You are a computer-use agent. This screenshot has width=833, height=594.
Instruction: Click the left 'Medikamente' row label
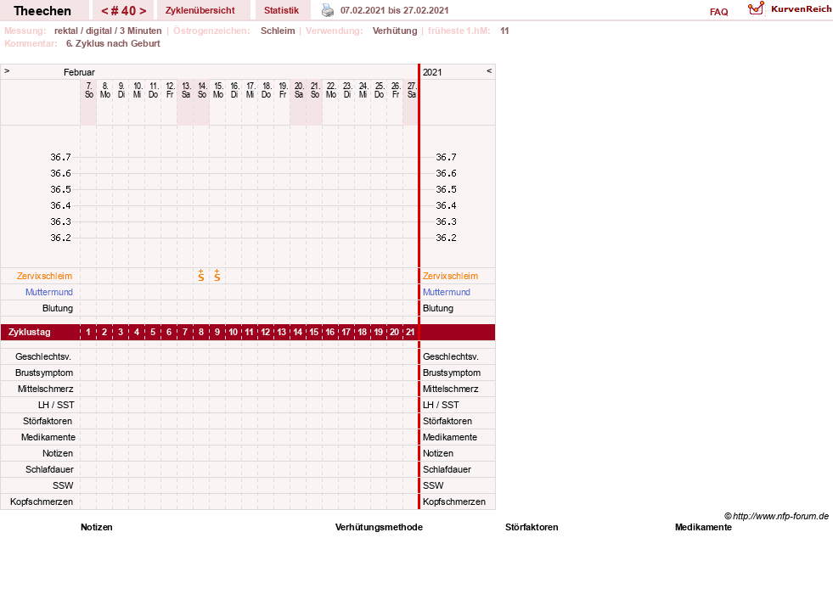(48, 437)
